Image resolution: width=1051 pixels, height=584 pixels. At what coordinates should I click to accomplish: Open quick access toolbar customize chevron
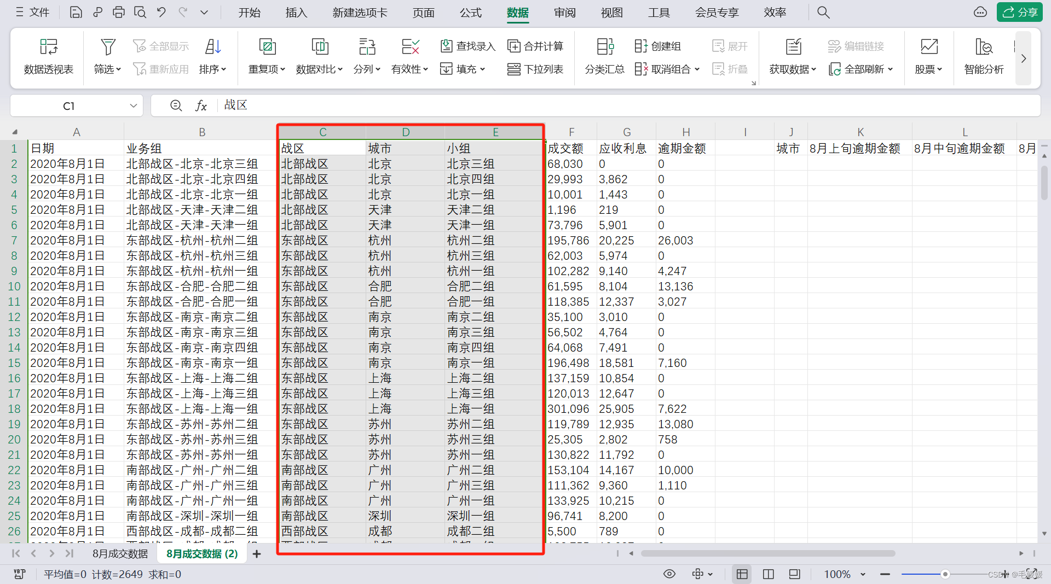[204, 12]
